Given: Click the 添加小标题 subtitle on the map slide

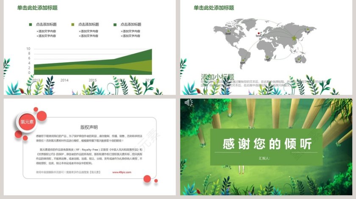Looking at the screenshot, I should pyautogui.click(x=217, y=77).
